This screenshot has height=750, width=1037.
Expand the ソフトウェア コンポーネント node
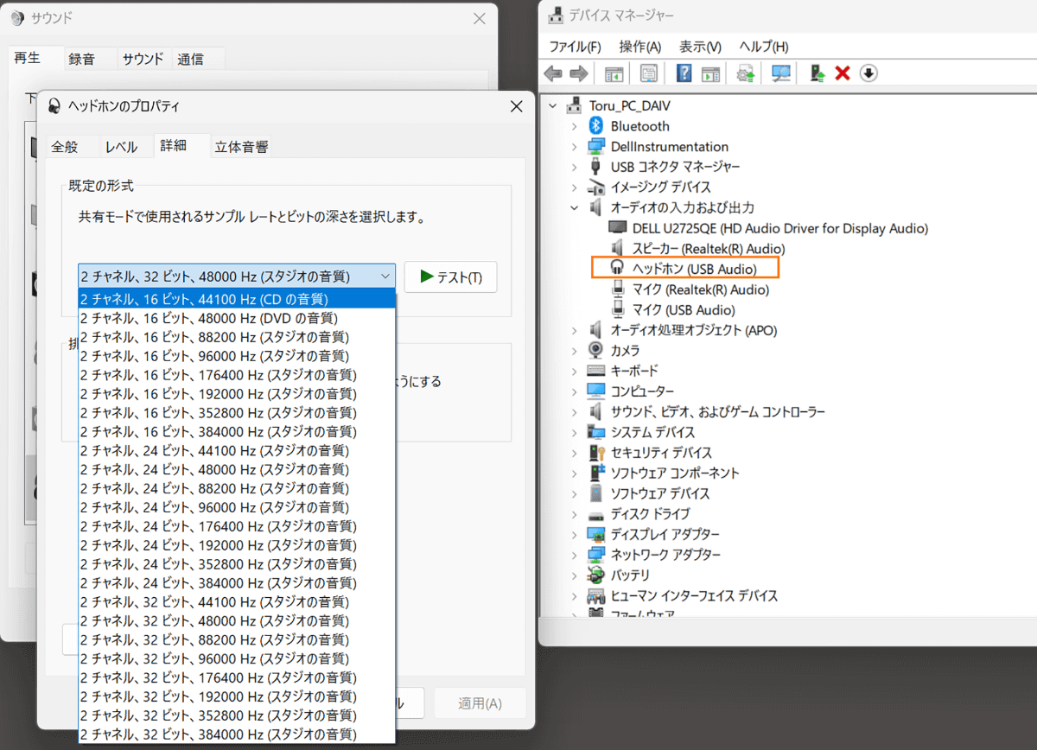pos(574,473)
